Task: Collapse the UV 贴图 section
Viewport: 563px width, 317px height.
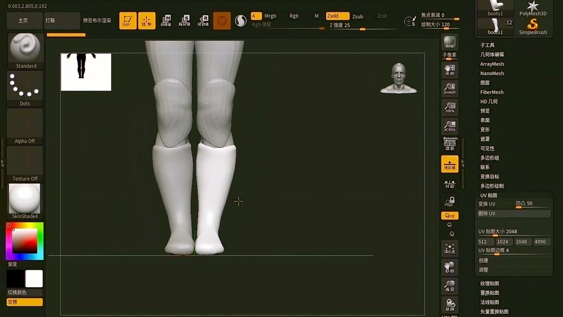Action: point(489,195)
